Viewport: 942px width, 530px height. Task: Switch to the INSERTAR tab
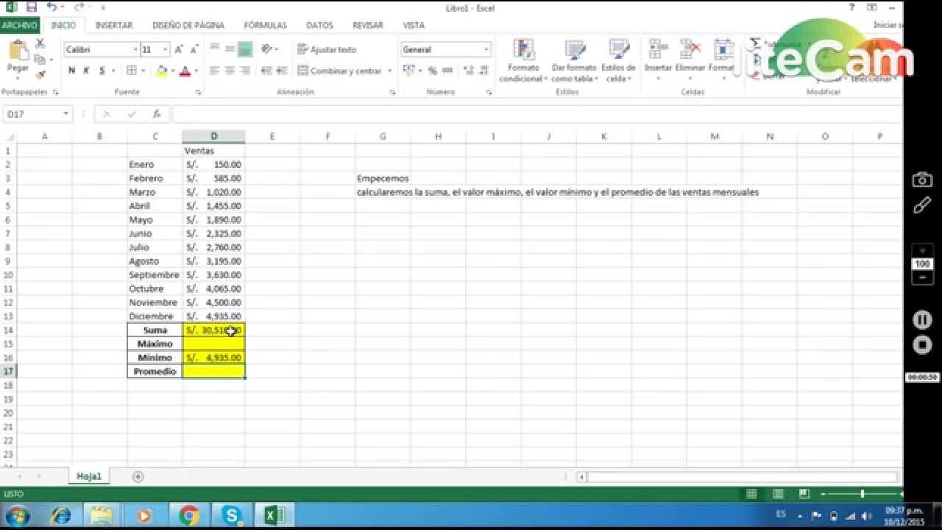pyautogui.click(x=114, y=25)
